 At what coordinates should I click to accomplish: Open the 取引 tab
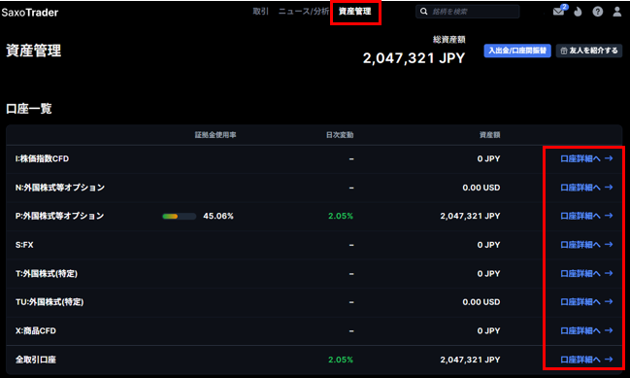pos(260,12)
